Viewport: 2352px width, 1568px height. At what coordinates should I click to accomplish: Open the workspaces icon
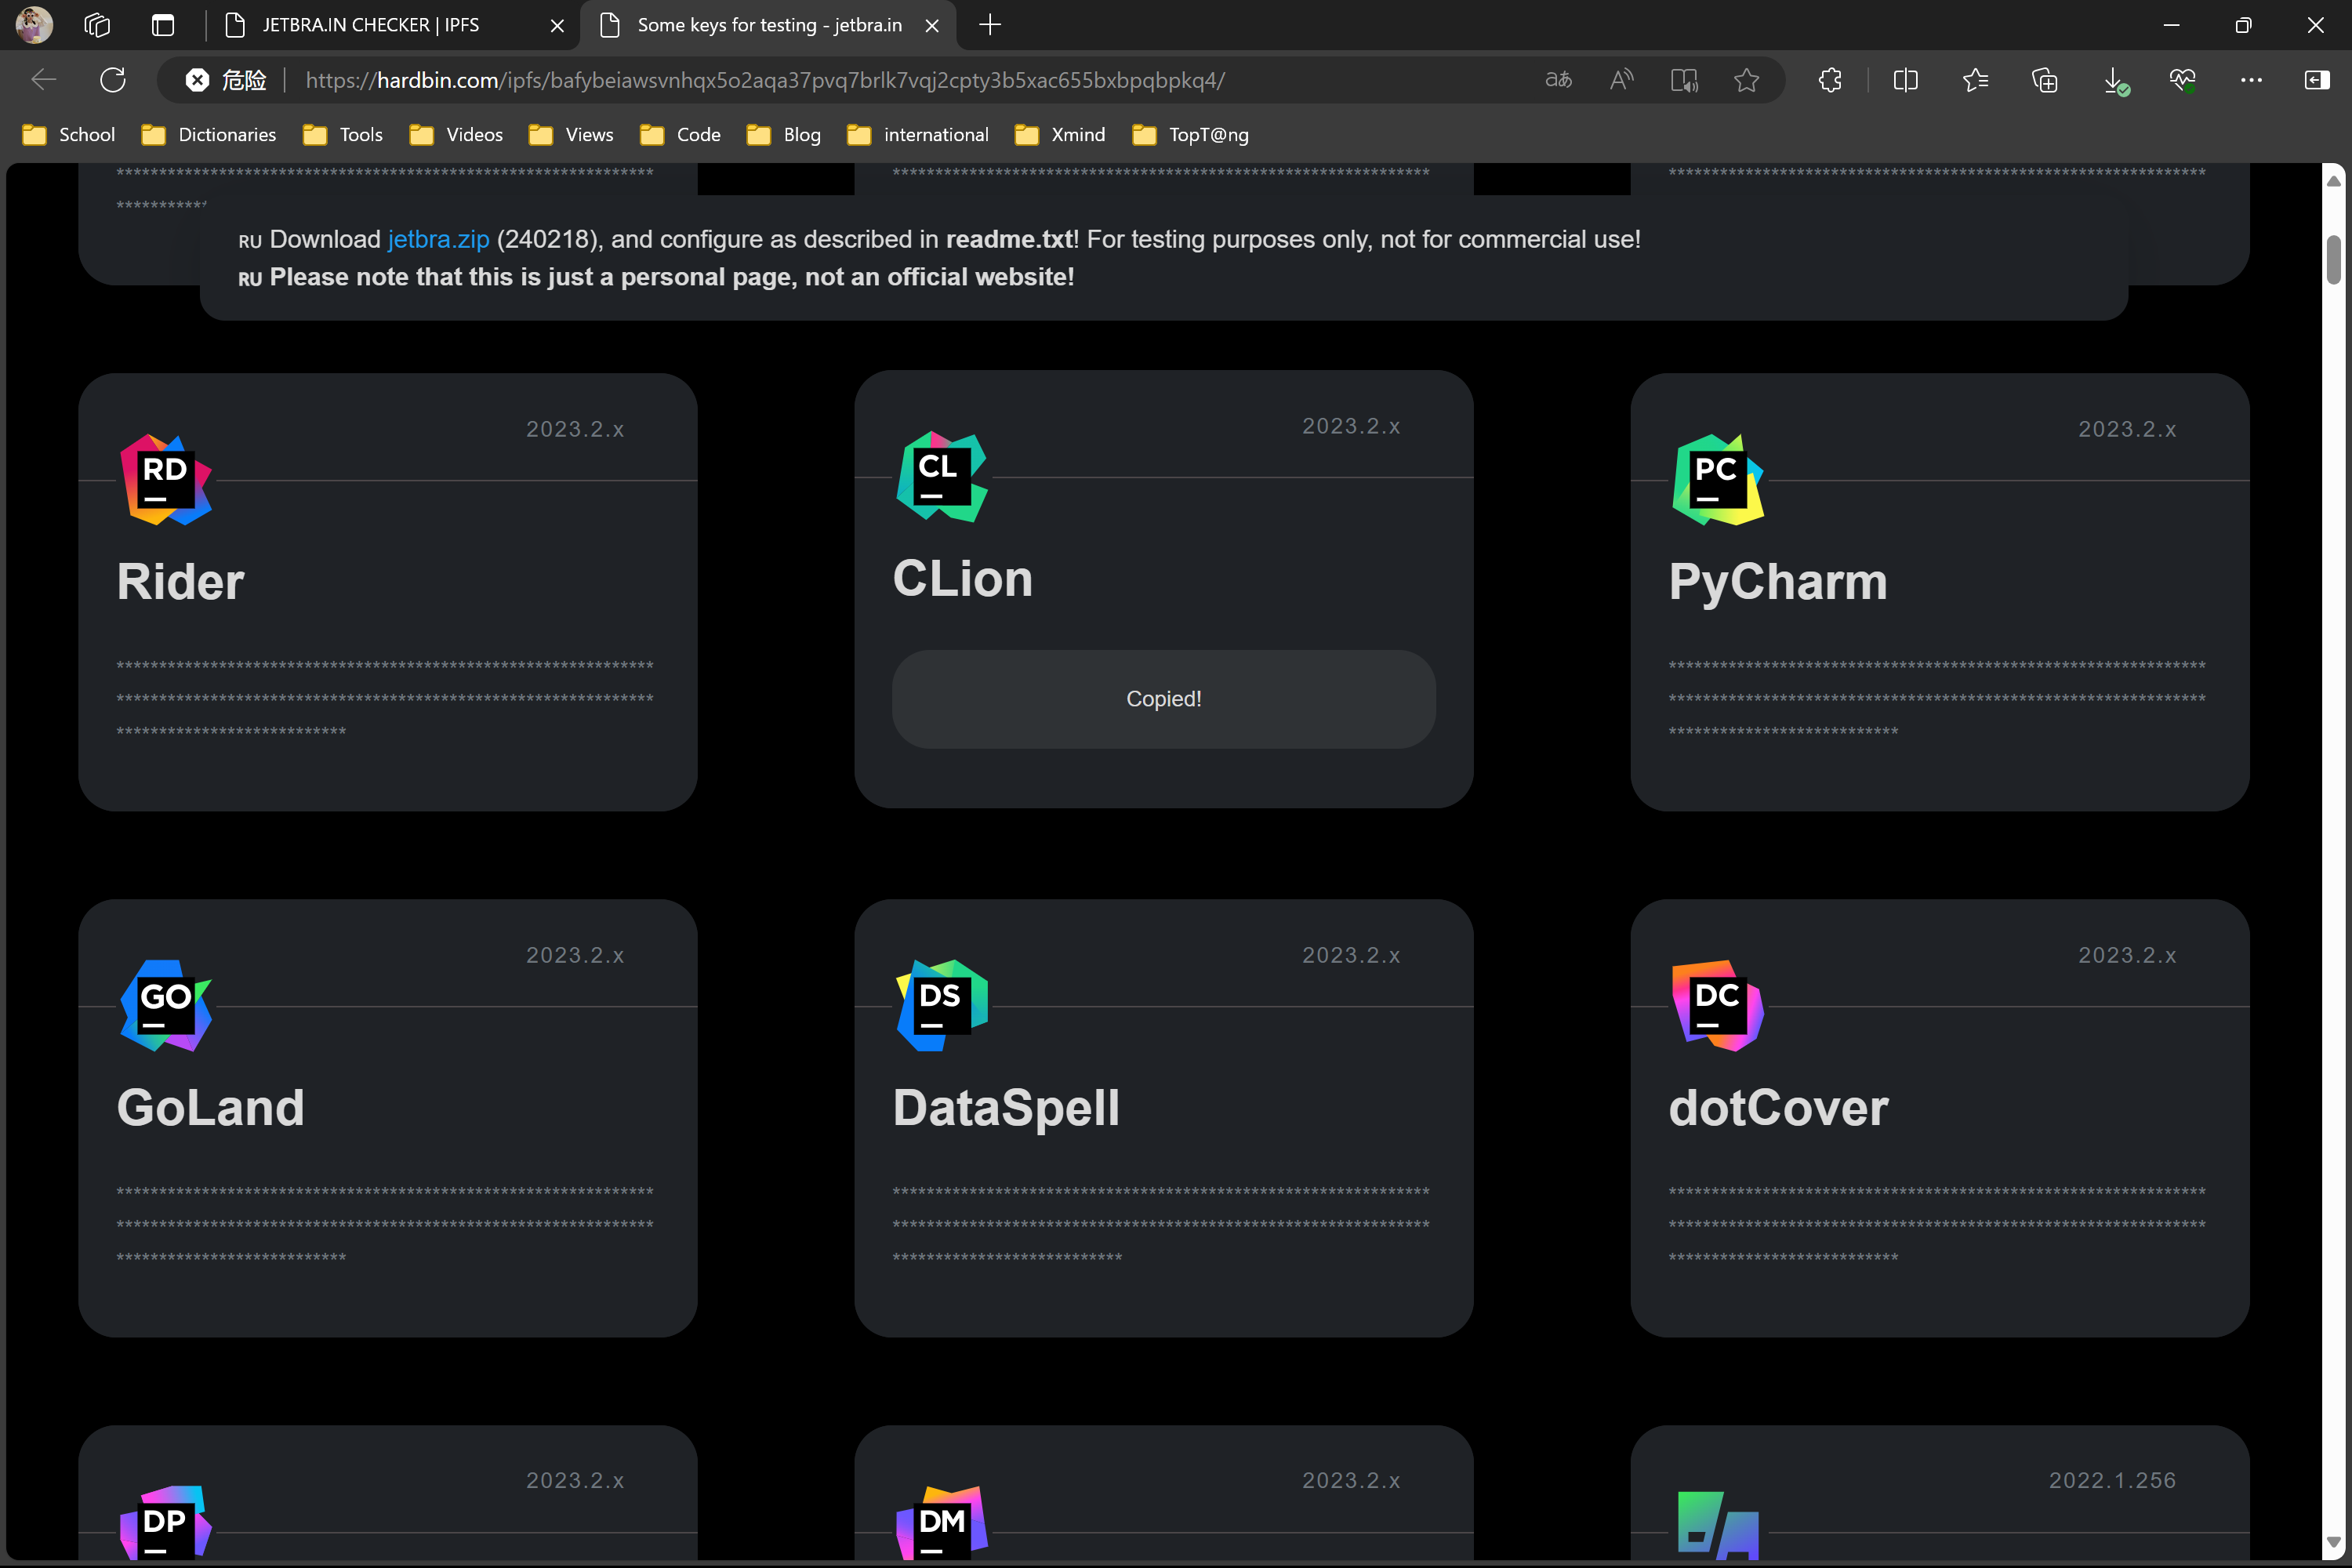tap(97, 25)
